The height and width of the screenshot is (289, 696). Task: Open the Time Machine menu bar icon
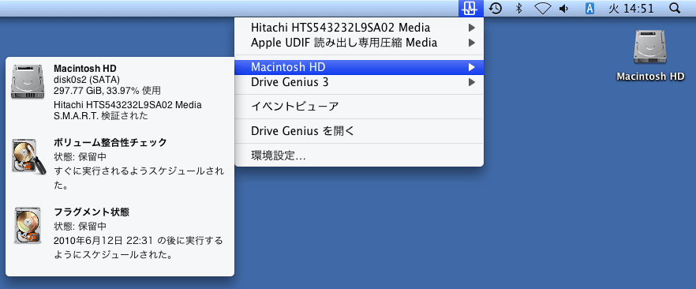pos(496,9)
